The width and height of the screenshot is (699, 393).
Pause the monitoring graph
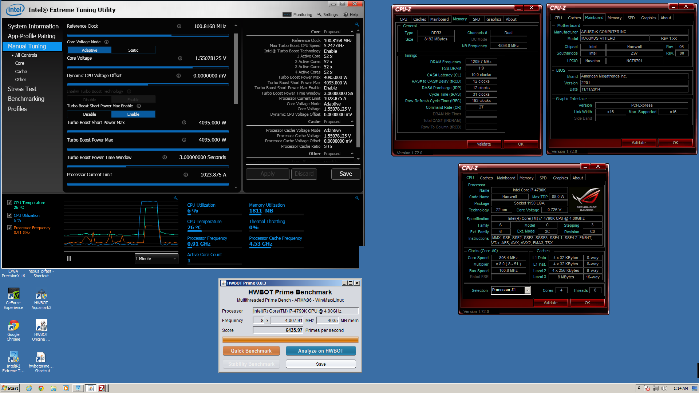69,259
